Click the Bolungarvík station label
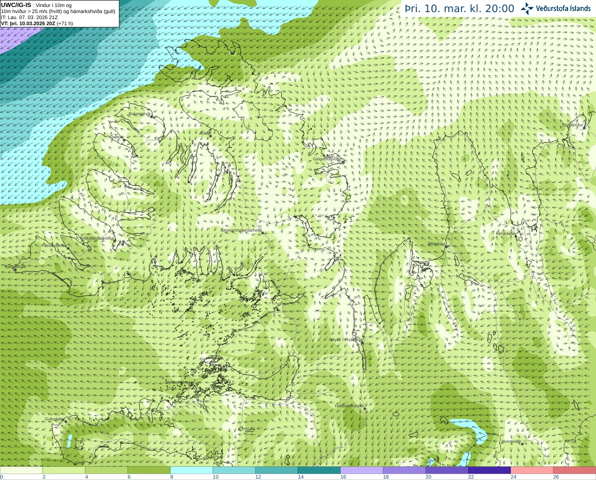Screen dimensions: 596x480 (x=139, y=113)
